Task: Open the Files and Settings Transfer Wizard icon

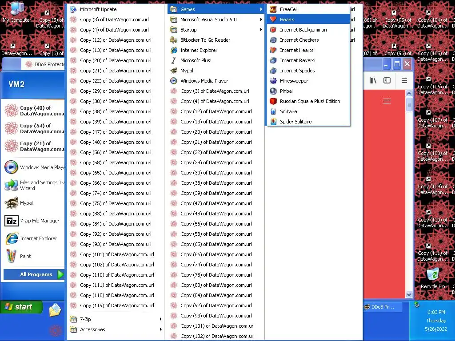Action: coord(12,185)
